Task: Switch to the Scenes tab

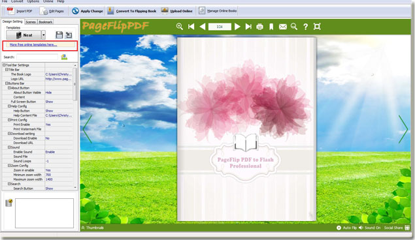Action: click(31, 22)
